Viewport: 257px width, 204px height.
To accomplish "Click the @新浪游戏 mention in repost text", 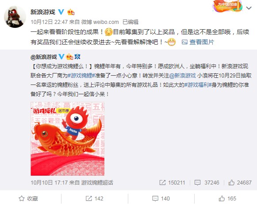I will pyautogui.click(x=182, y=76).
